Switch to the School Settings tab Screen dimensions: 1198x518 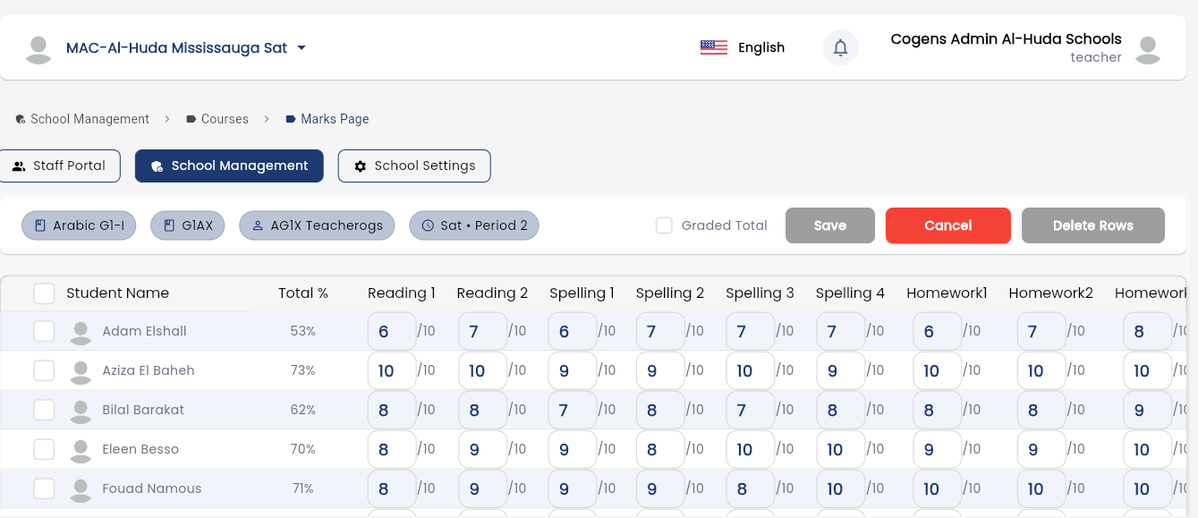coord(414,166)
